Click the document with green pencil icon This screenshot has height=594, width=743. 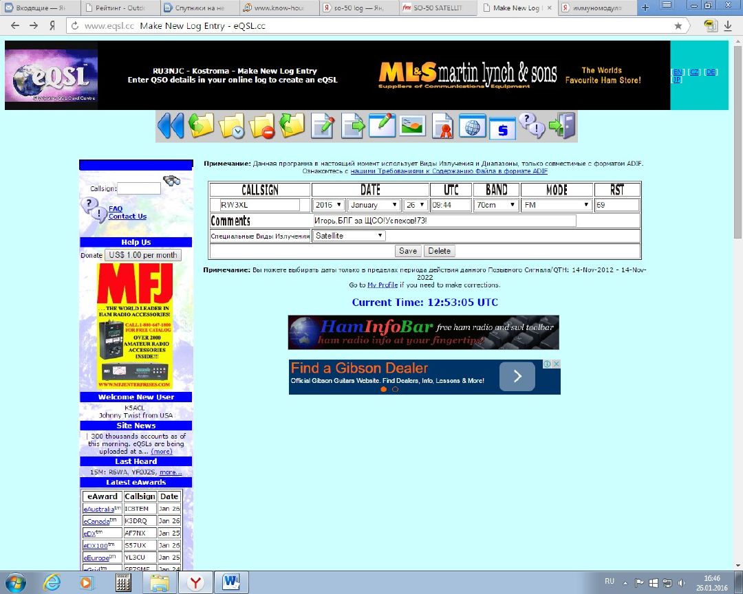pos(323,126)
